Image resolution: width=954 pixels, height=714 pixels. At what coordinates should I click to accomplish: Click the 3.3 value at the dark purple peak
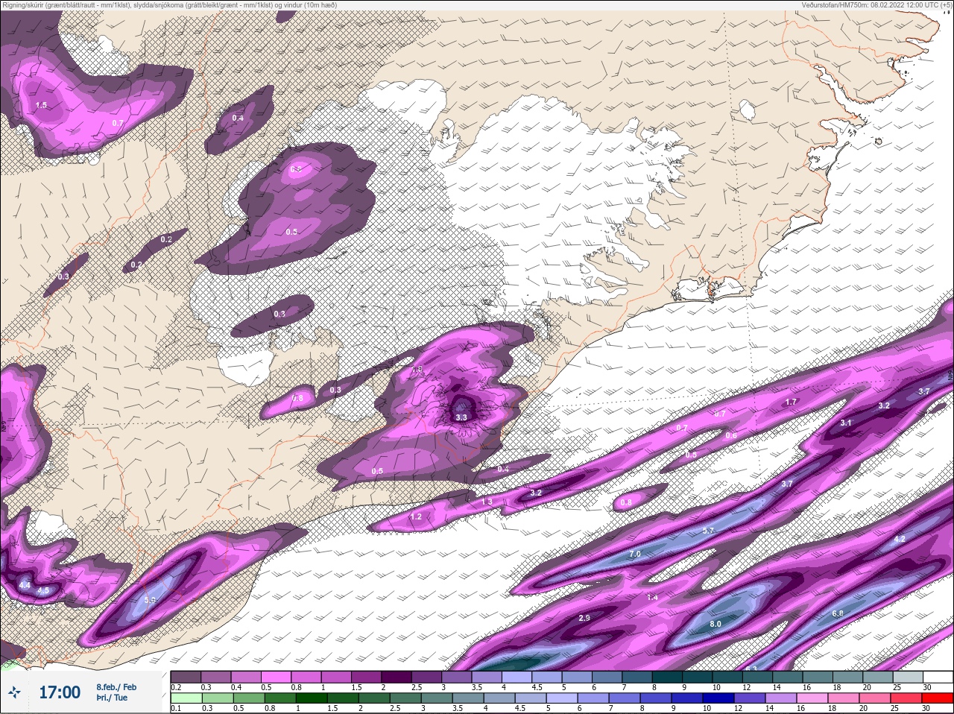click(x=461, y=418)
